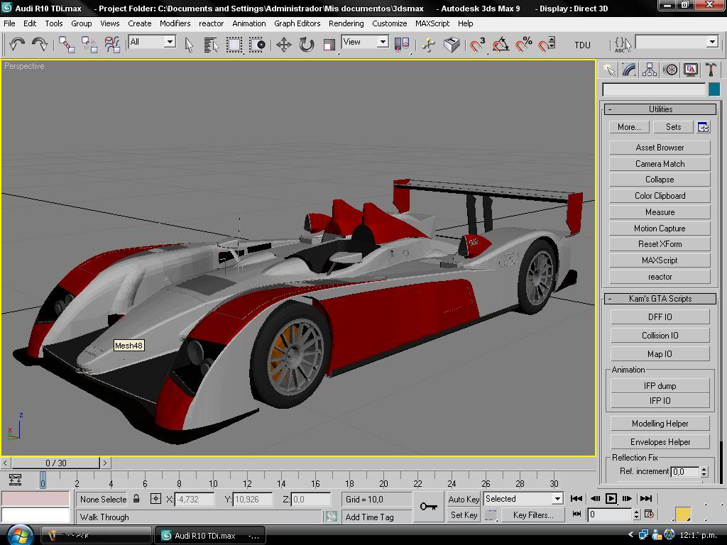The image size is (727, 545).
Task: Collapse the Kam's GTA Scripts rollout
Action: 660,299
